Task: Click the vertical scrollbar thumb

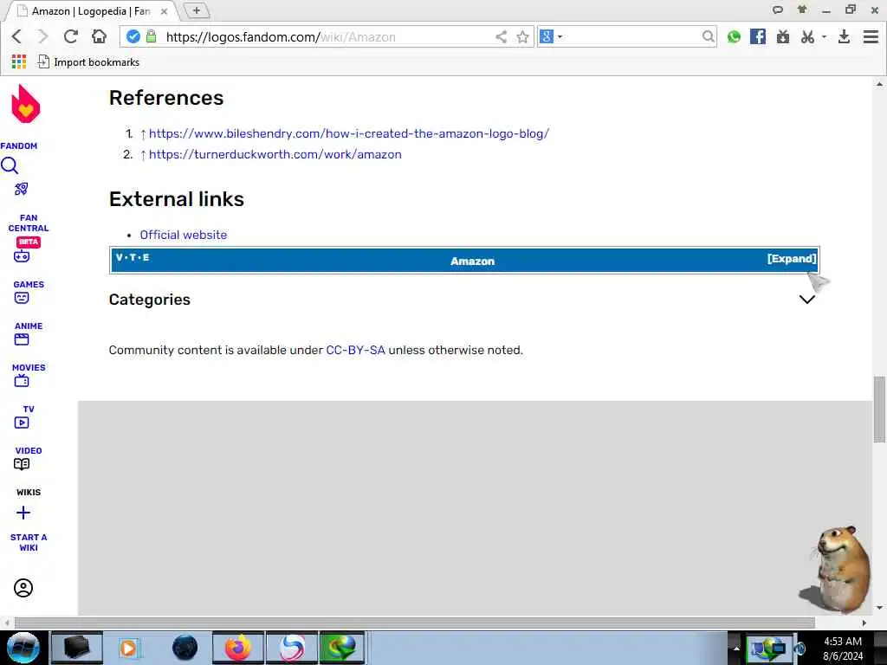Action: coord(879,410)
